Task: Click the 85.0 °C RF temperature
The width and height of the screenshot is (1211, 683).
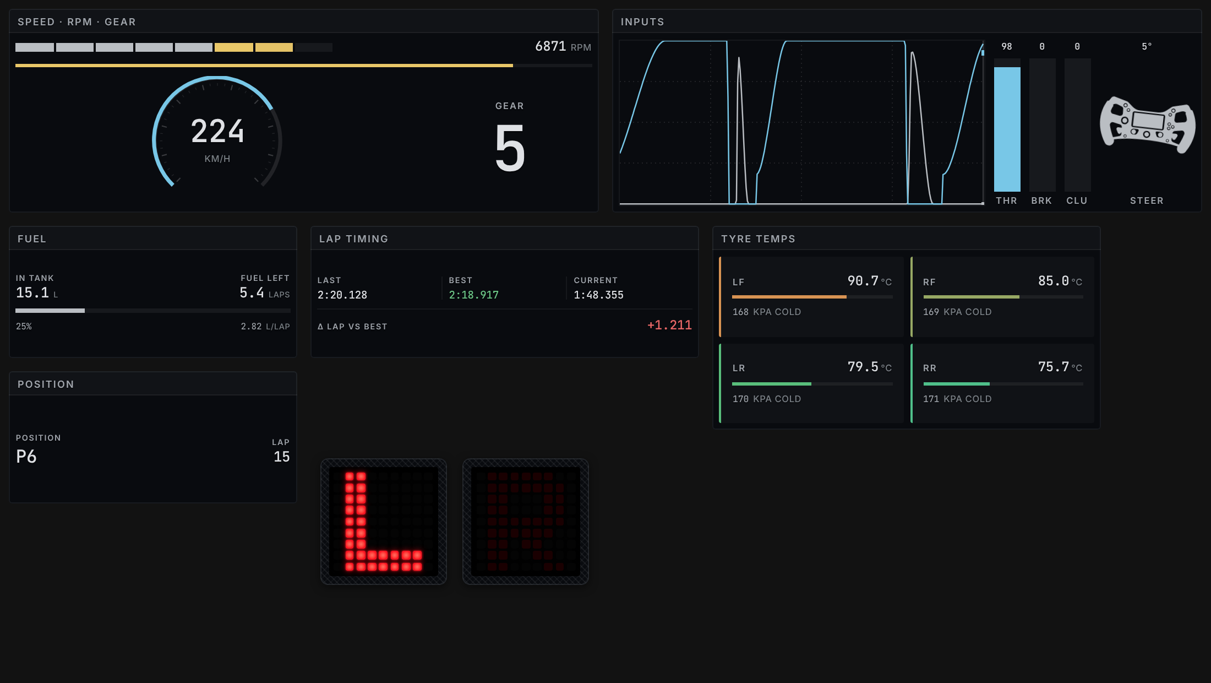Action: [1060, 281]
